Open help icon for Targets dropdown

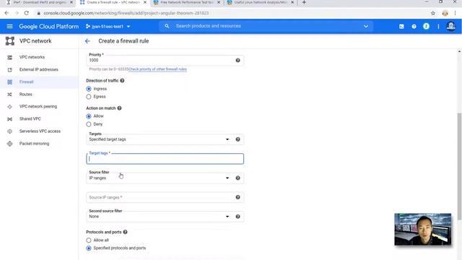pos(237,139)
